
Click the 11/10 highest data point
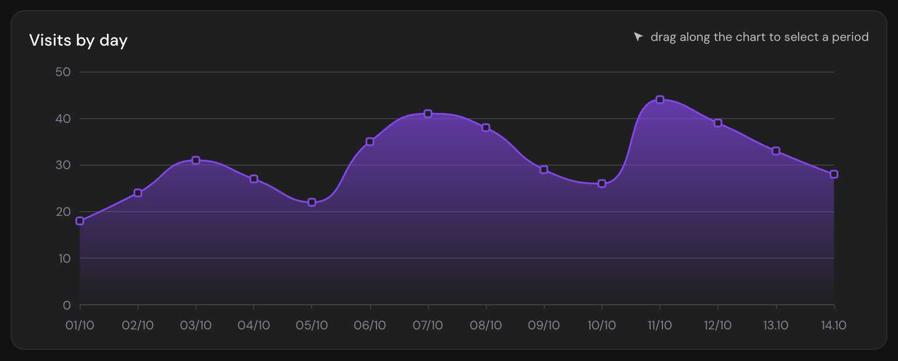pyautogui.click(x=660, y=99)
